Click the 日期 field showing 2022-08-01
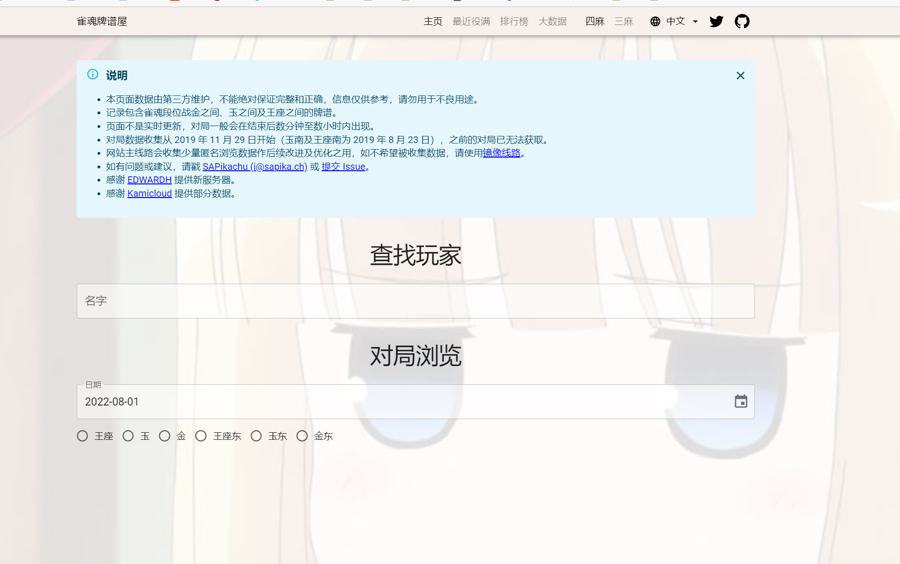900x564 pixels. [416, 402]
